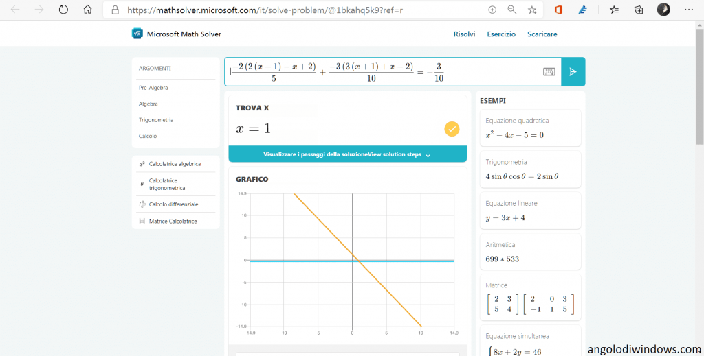Select Algebra in the Argomenti list

click(148, 104)
